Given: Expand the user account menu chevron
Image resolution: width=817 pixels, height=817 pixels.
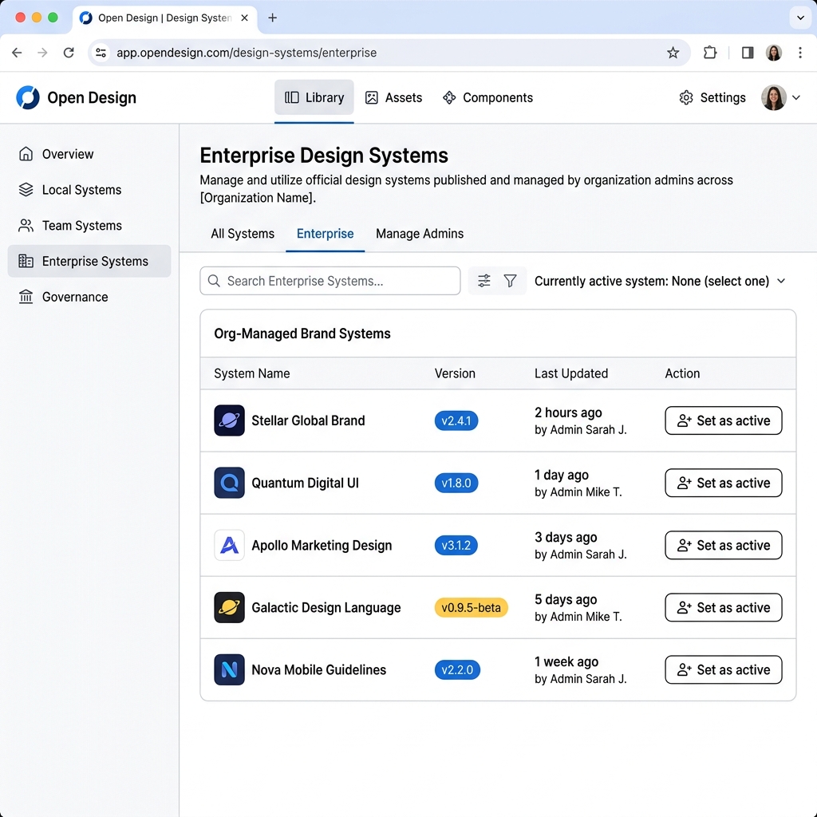Looking at the screenshot, I should tap(796, 97).
